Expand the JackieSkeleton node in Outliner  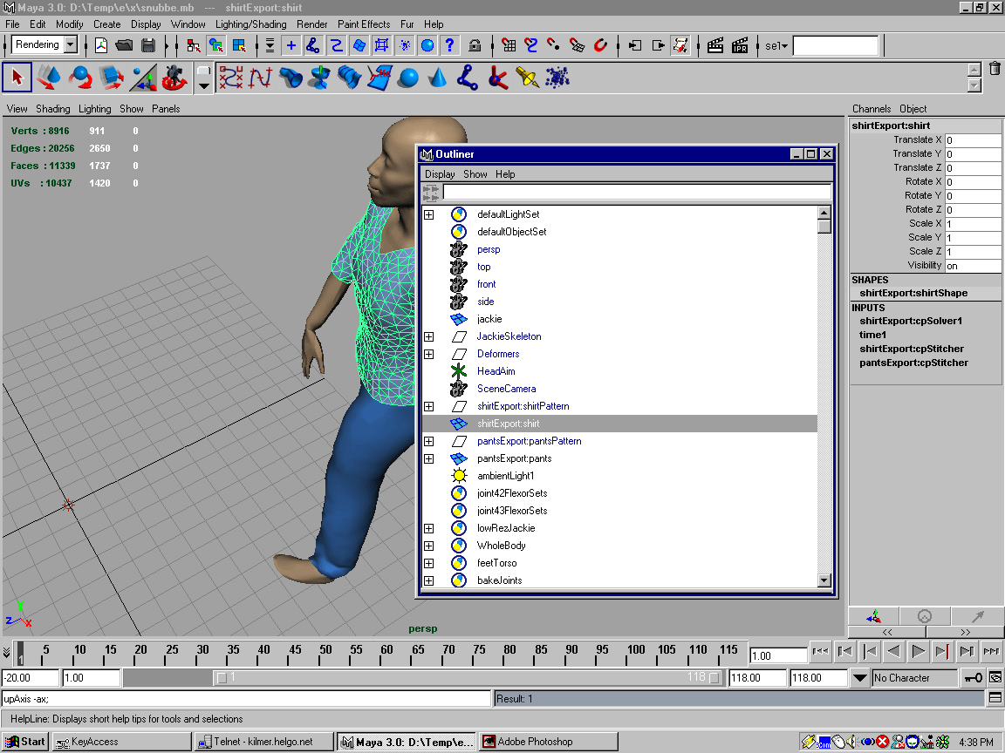pyautogui.click(x=428, y=336)
